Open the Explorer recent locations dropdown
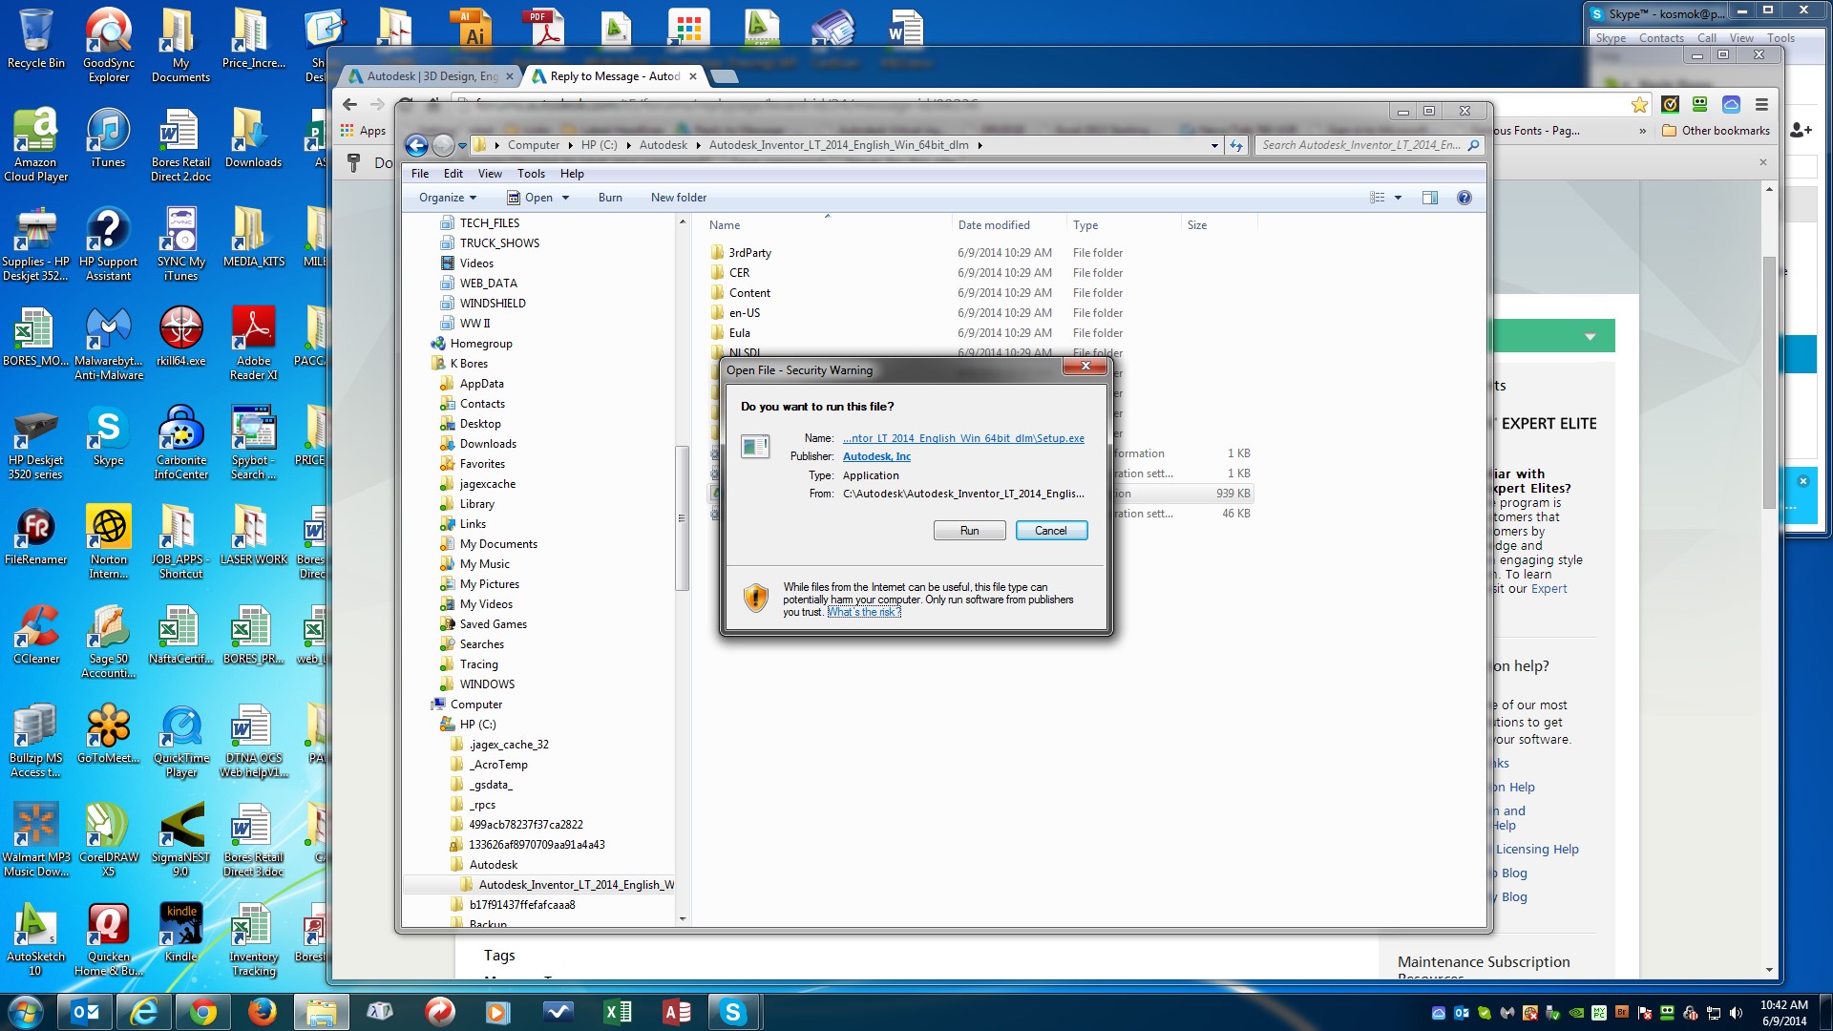Screen dimensions: 1833x1031 coord(463,146)
